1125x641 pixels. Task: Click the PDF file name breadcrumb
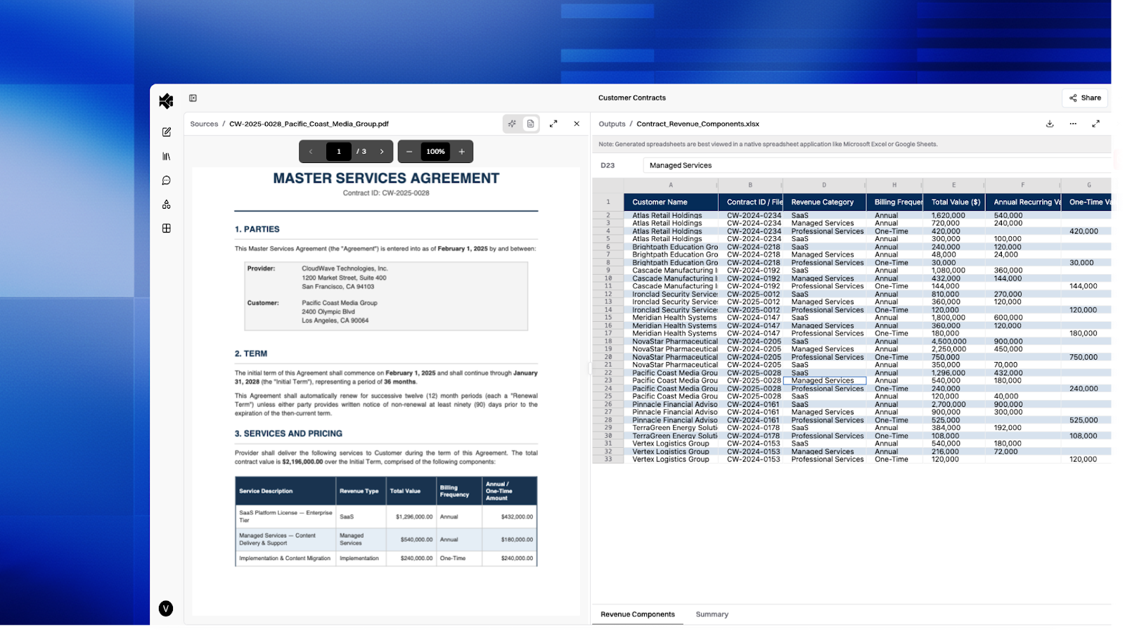point(309,124)
